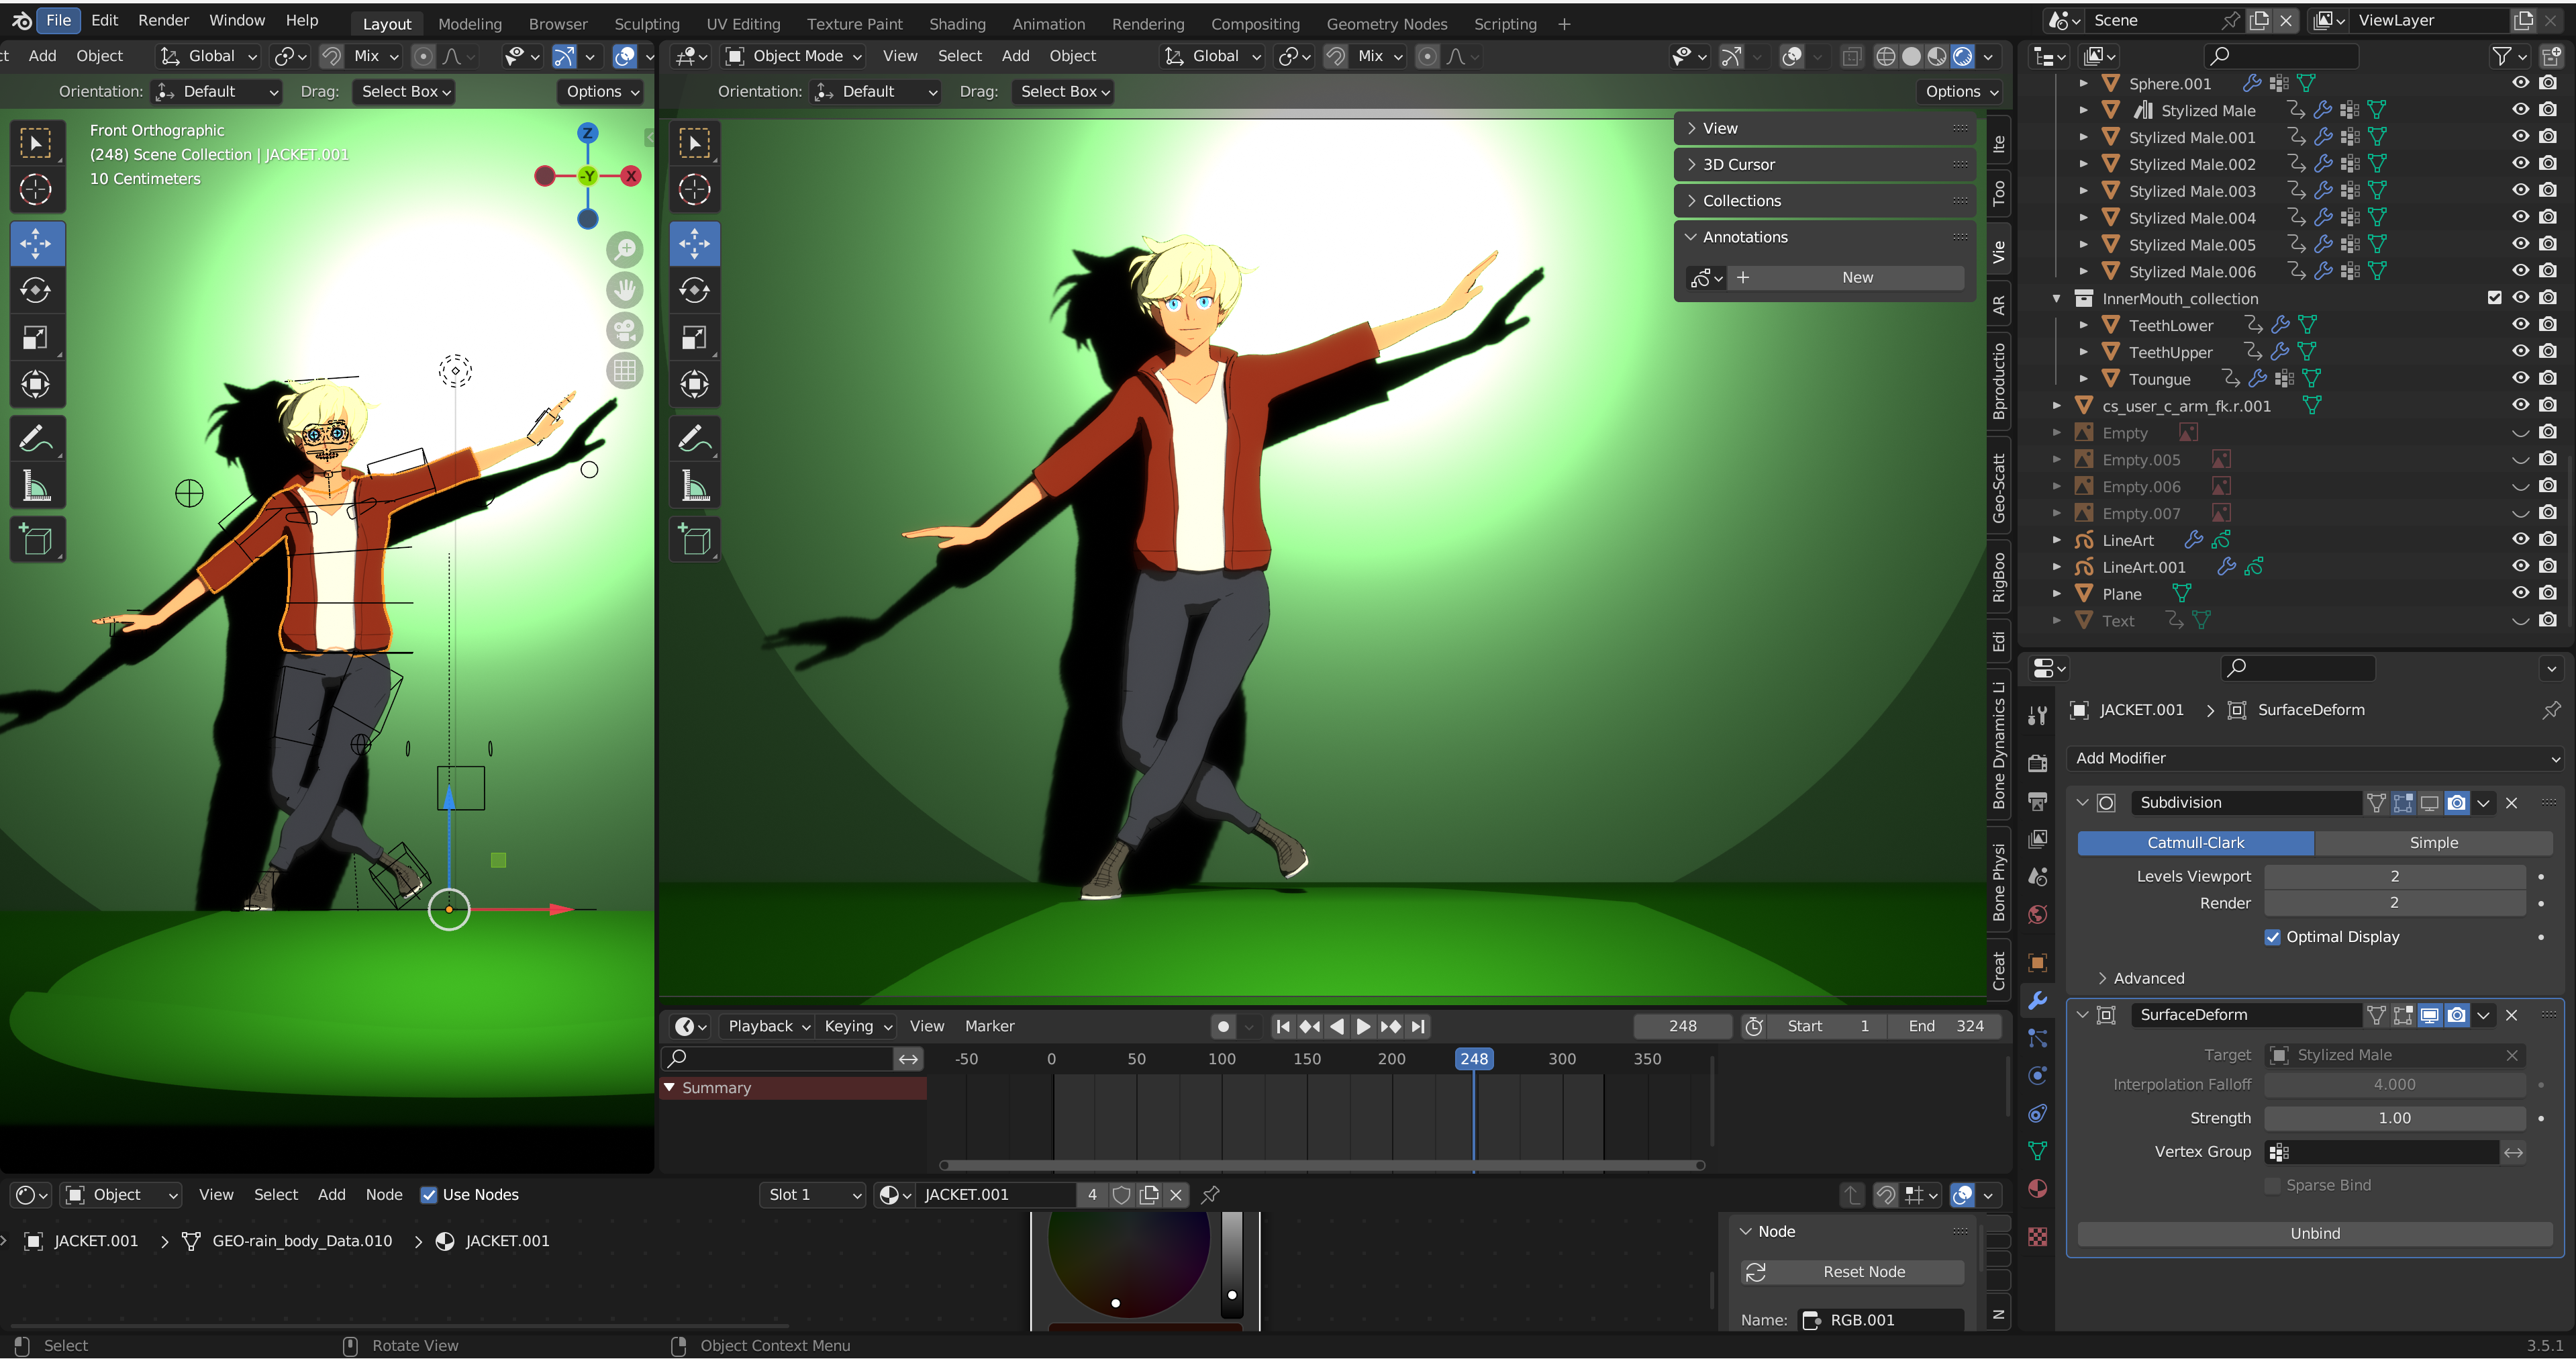The image size is (2576, 1359).
Task: Open the Add Modifier dropdown
Action: tap(2314, 757)
